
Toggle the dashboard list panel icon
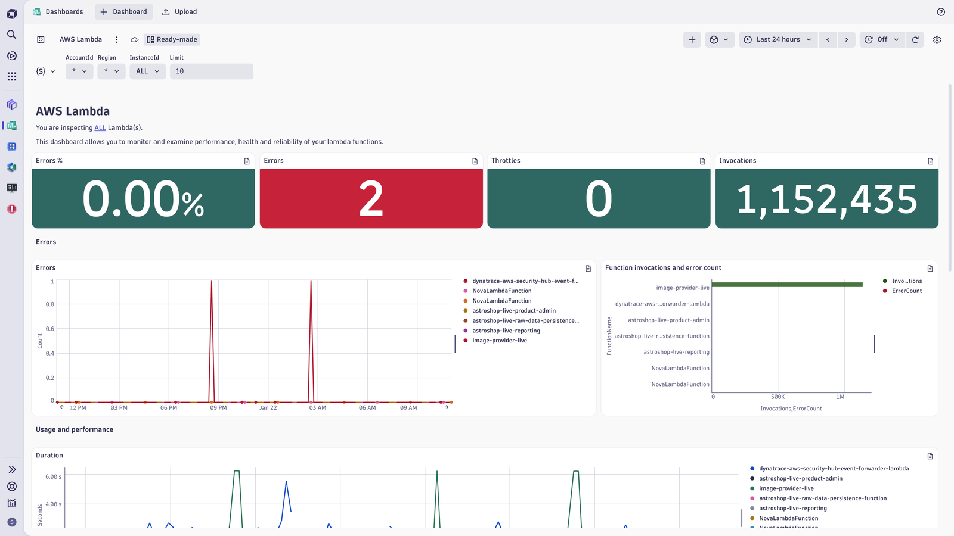pos(41,40)
